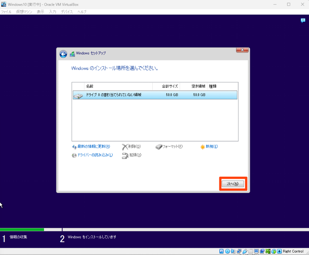Close the Windows Setup dialog
The image size is (309, 255).
tap(242, 50)
